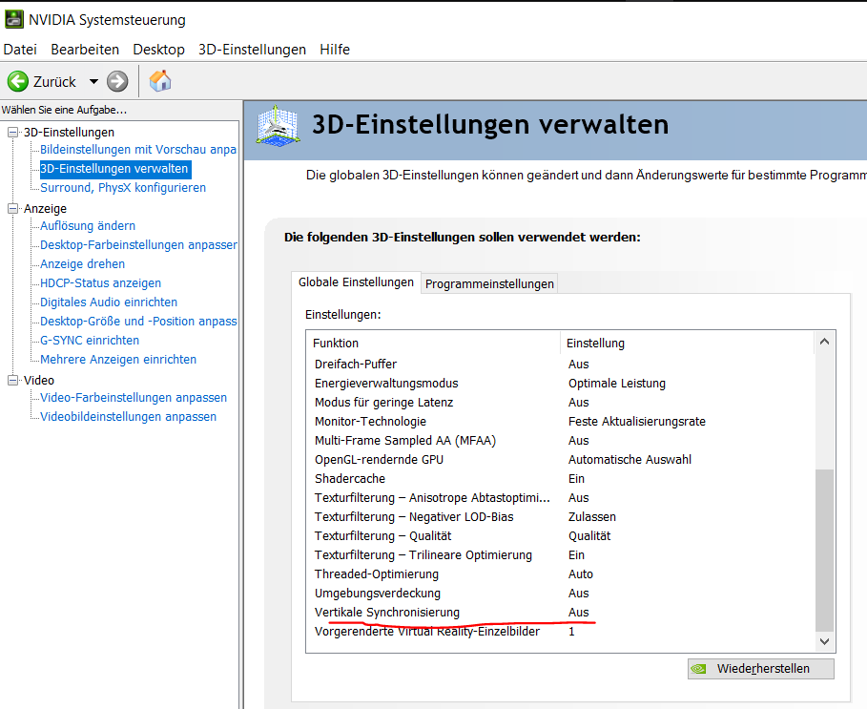Click the Funktion column header
Image resolution: width=867 pixels, height=709 pixels.
tap(433, 343)
